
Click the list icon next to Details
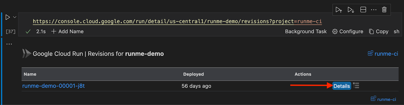[x=356, y=86]
